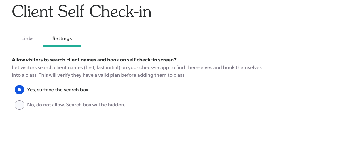
Task: Switch to the Links tab
Action: [27, 38]
